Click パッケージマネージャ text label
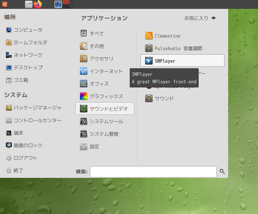258x214 pixels. tap(38, 108)
